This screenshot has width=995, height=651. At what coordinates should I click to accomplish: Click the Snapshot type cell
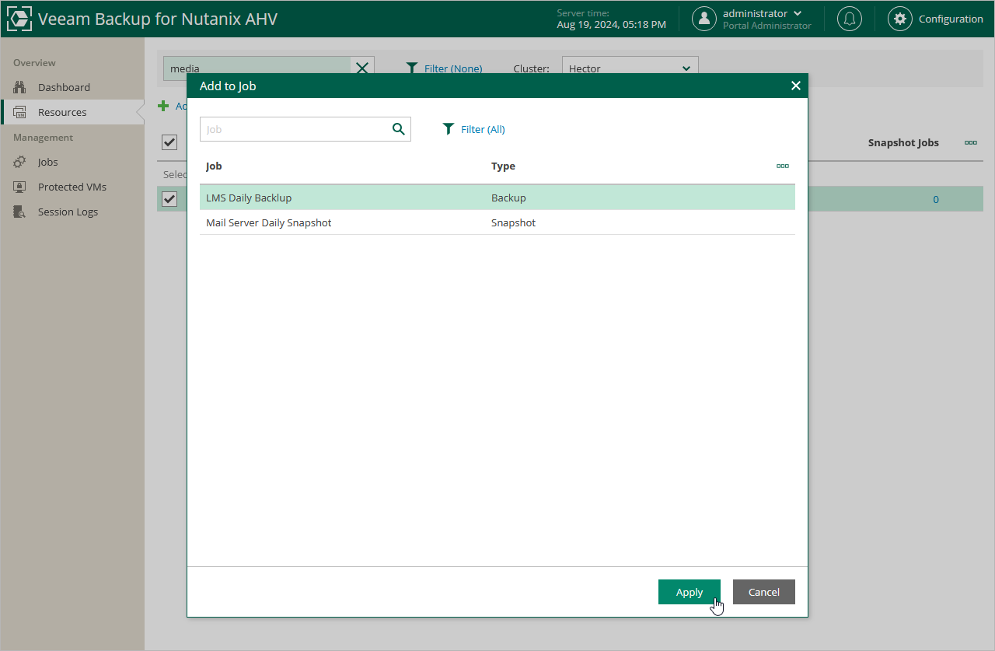pyautogui.click(x=513, y=222)
